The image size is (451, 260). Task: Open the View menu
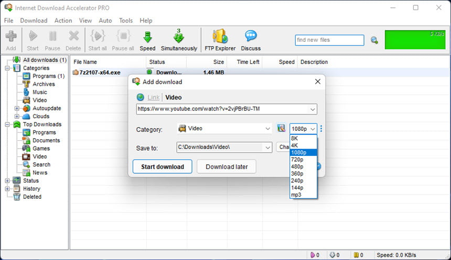[x=85, y=20]
